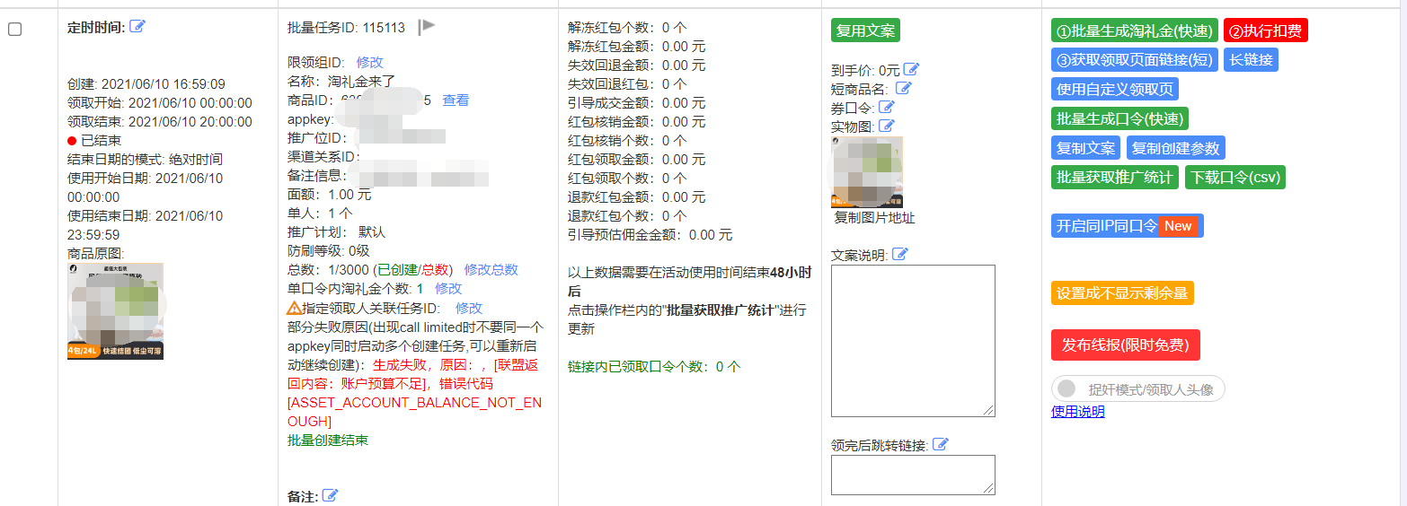This screenshot has height=506, width=1407.
Task: Click 长链接 button
Action: tap(1251, 60)
